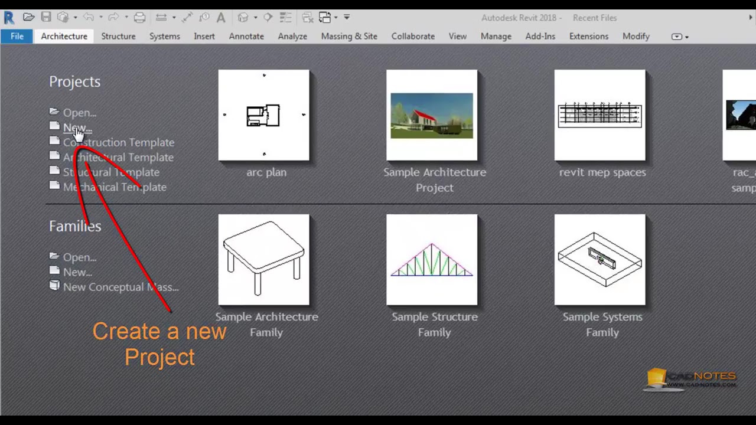756x425 pixels.
Task: Click the Undo arrow icon
Action: [89, 17]
